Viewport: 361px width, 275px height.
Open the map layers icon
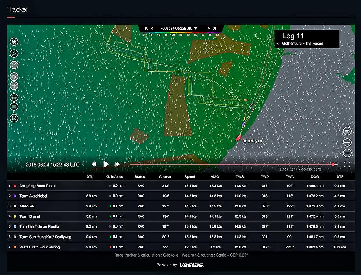coord(14,42)
